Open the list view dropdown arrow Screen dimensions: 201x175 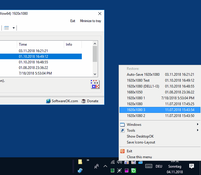point(14,28)
